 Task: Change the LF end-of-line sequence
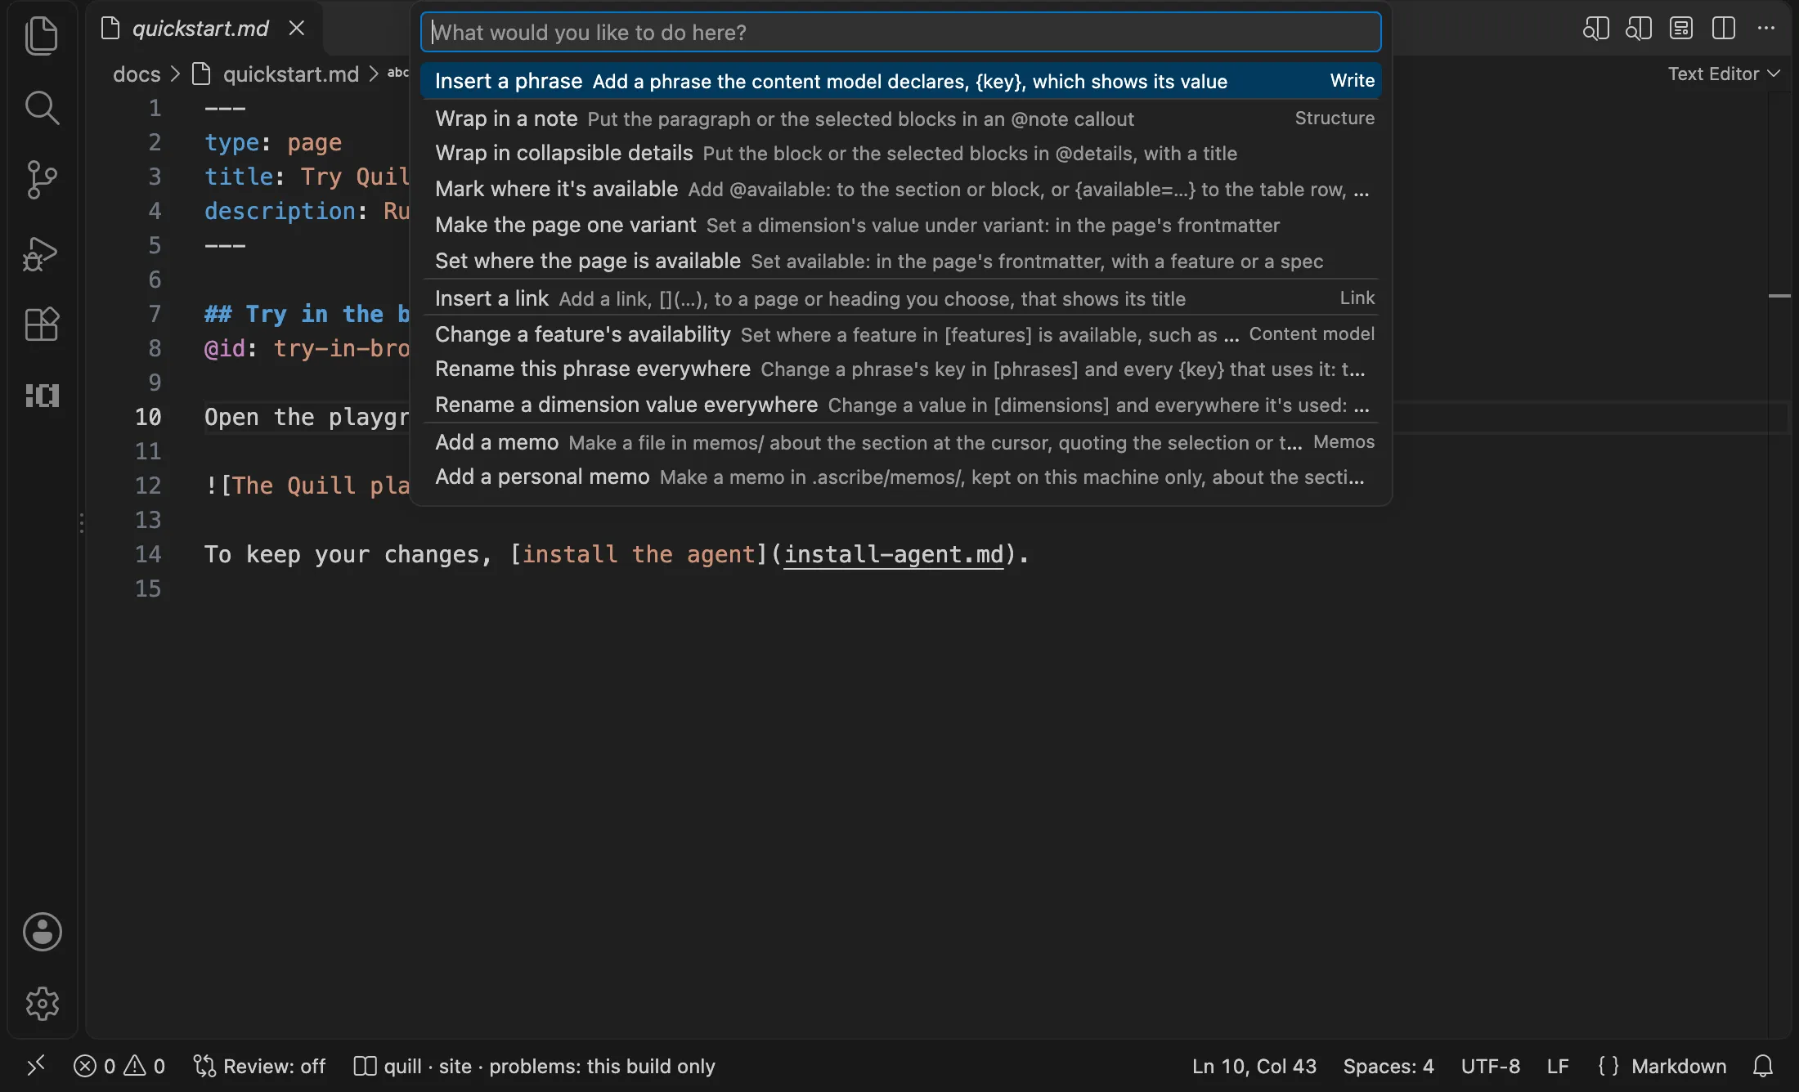tap(1558, 1066)
